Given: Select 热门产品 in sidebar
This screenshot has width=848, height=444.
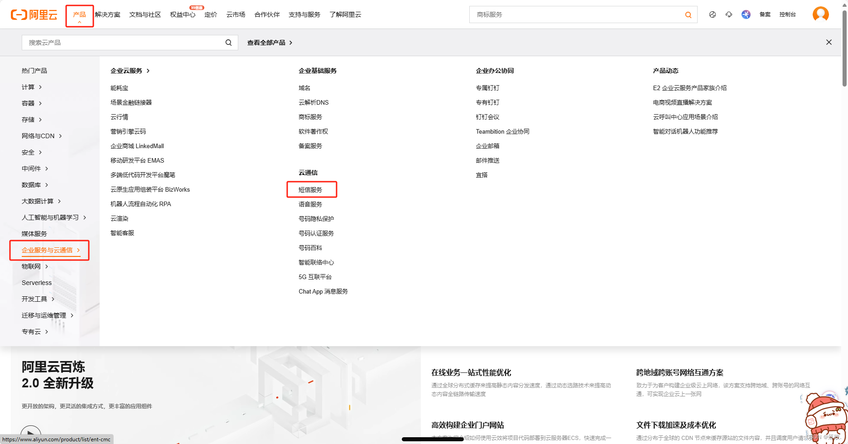Looking at the screenshot, I should point(34,71).
